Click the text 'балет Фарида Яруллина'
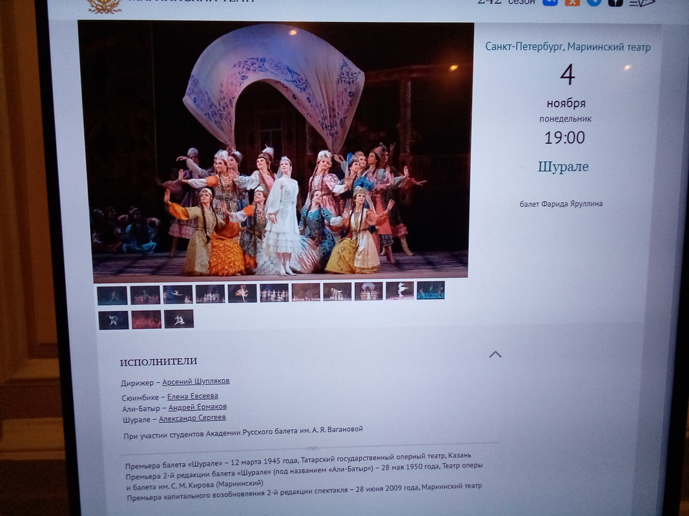This screenshot has height=516, width=689. click(x=561, y=204)
